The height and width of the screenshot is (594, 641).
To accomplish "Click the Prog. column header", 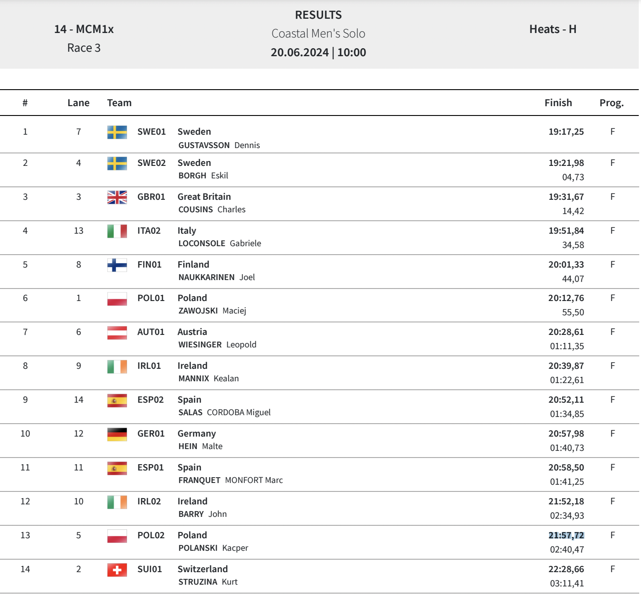I will click(611, 103).
